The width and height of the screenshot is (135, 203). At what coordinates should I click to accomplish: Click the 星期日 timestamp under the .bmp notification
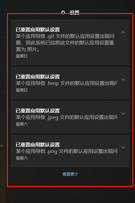pos(22,90)
